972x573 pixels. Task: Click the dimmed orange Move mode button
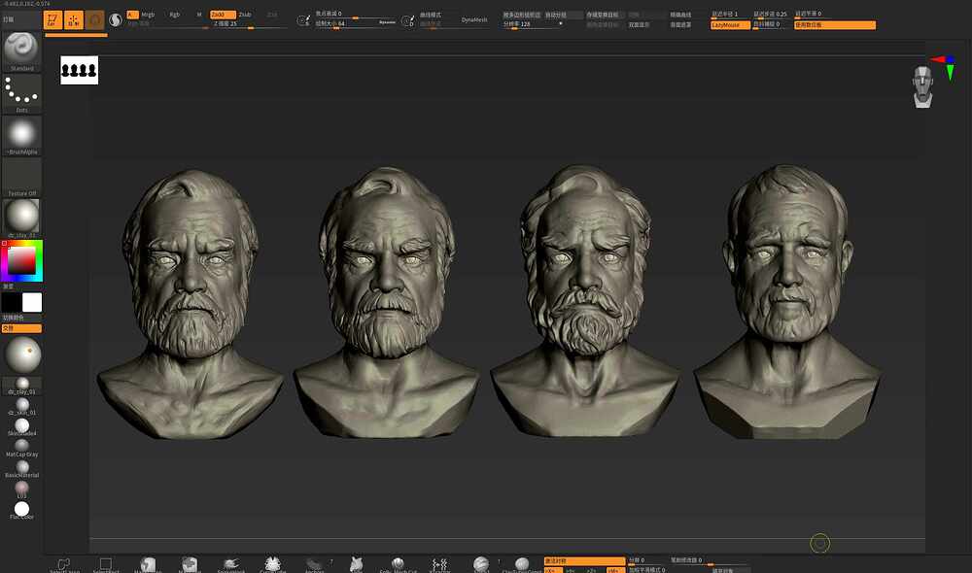coord(95,20)
